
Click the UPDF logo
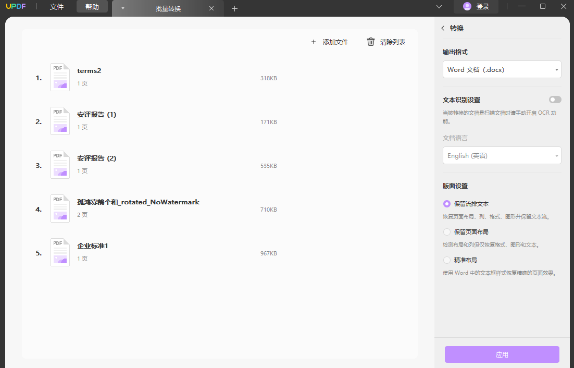[x=16, y=6]
